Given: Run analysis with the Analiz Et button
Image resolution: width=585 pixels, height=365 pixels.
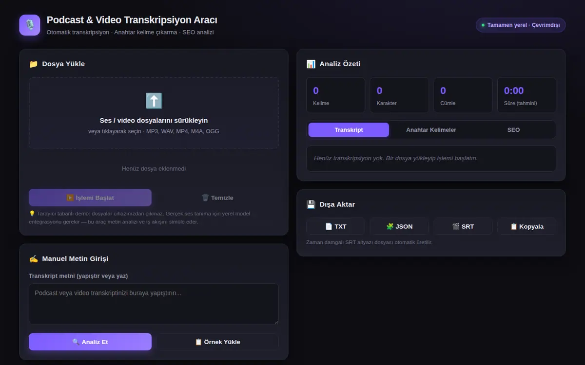Looking at the screenshot, I should (x=90, y=342).
